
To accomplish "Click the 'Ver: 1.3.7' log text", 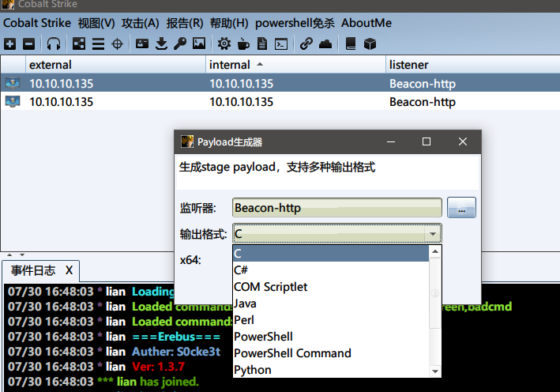I will [158, 367].
